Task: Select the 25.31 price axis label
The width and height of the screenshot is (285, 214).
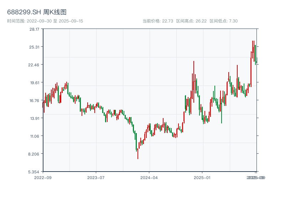Action: click(x=35, y=47)
